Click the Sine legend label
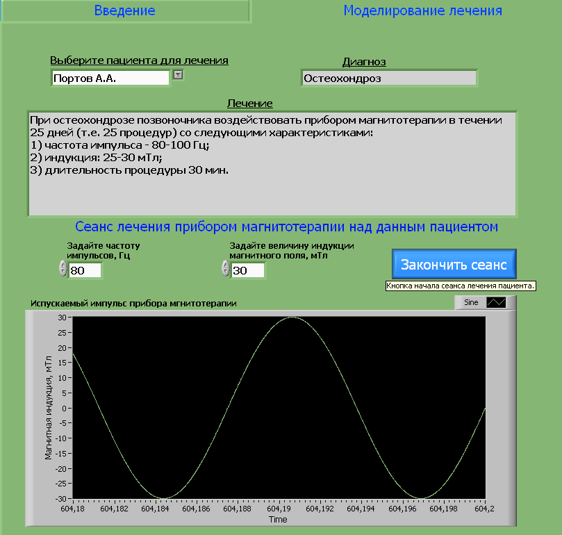 (x=471, y=302)
